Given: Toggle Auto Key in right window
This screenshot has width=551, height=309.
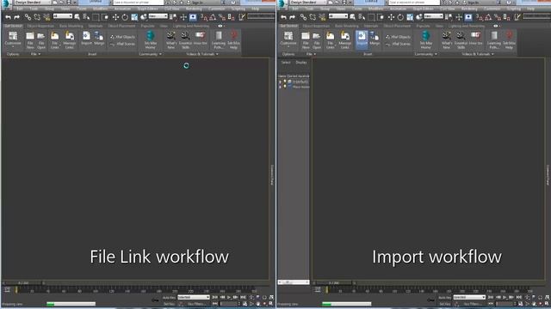Looking at the screenshot, I should 444,298.
